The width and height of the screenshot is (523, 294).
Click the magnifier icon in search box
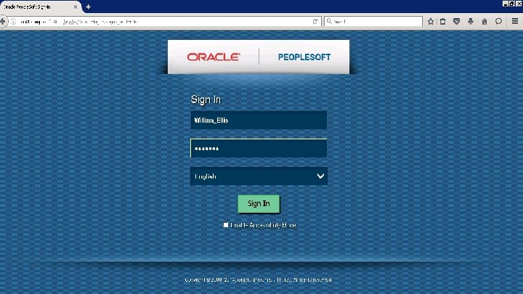tap(329, 21)
